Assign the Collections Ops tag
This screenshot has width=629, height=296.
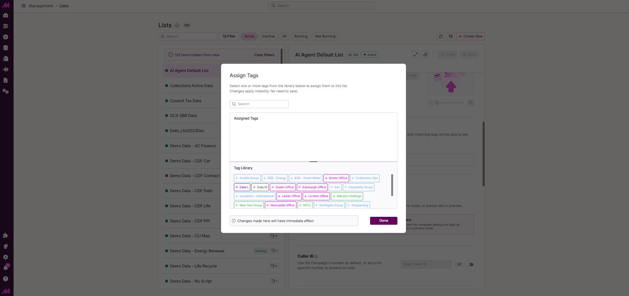pyautogui.click(x=365, y=178)
